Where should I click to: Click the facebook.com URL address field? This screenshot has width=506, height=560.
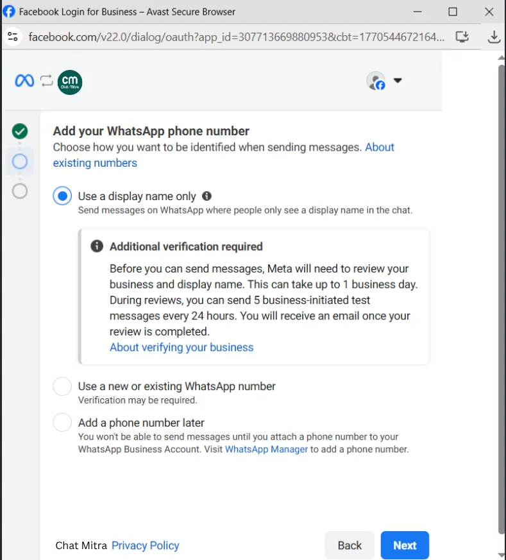[237, 37]
